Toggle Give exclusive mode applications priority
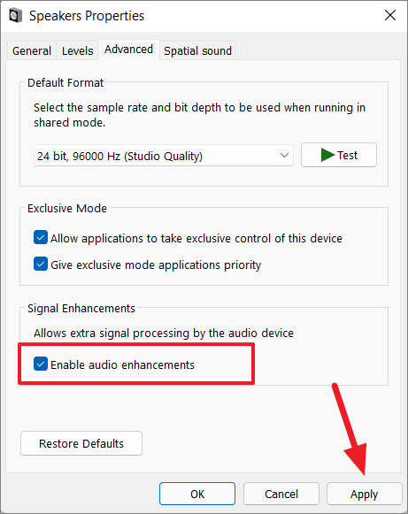Screen dimensions: 408x514 pos(41,264)
